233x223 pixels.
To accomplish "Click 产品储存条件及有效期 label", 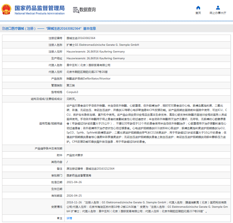I will tap(49, 148).
